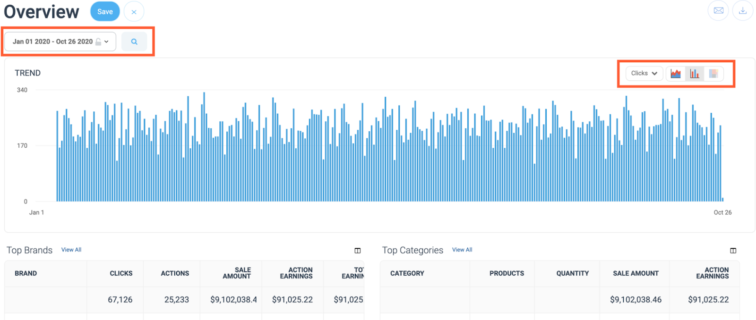This screenshot has width=756, height=320.
Task: Click the lock icon in the date range selector
Action: 98,42
